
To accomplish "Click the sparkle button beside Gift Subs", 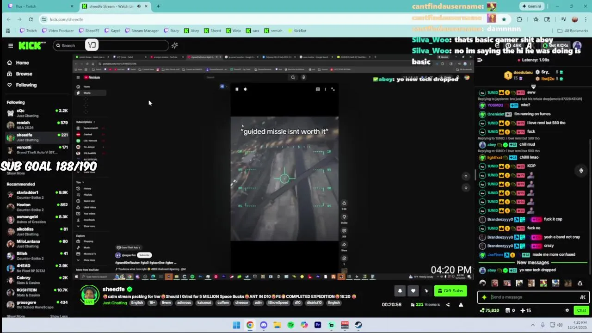I will pyautogui.click(x=426, y=291).
